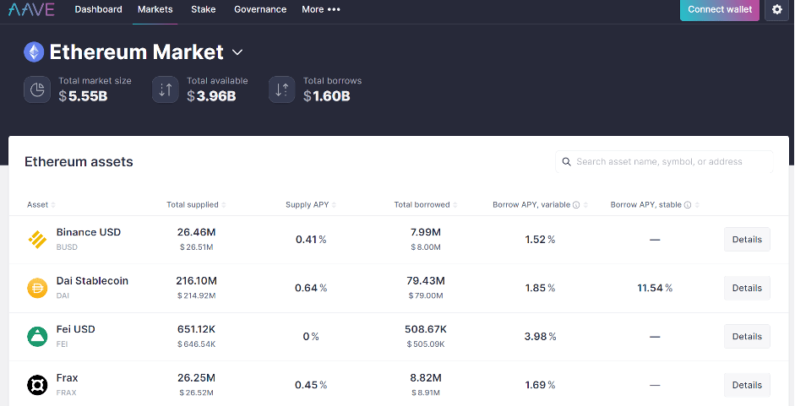Sort by Borrow APY, stable arrows

click(x=697, y=205)
